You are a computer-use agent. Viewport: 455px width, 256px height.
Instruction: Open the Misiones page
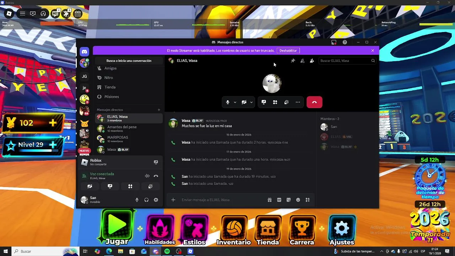[x=129, y=97]
